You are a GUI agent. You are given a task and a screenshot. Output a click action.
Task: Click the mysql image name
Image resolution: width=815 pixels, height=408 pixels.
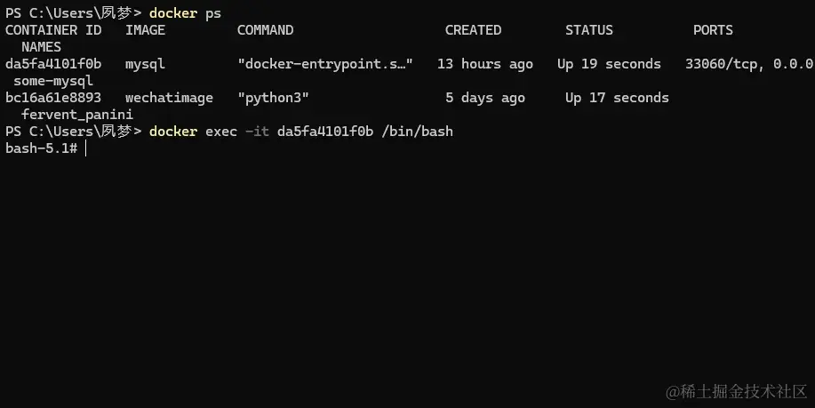145,64
